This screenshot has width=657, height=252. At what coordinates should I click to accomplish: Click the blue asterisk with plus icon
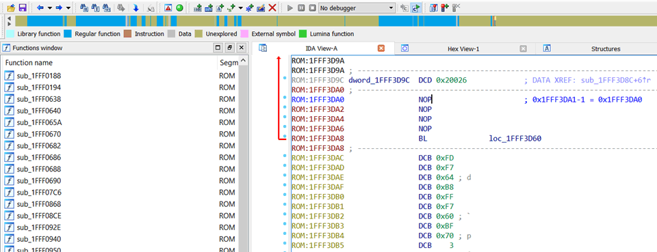[x=249, y=8]
